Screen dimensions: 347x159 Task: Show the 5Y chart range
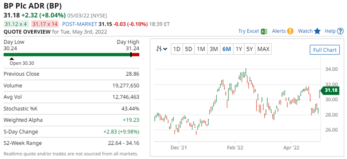coord(250,49)
